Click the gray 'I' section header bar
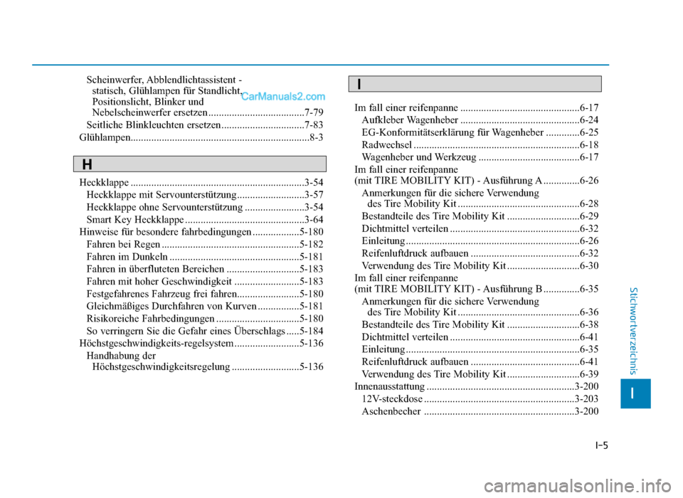Image resolution: width=683 pixels, height=498 pixels. [x=475, y=84]
